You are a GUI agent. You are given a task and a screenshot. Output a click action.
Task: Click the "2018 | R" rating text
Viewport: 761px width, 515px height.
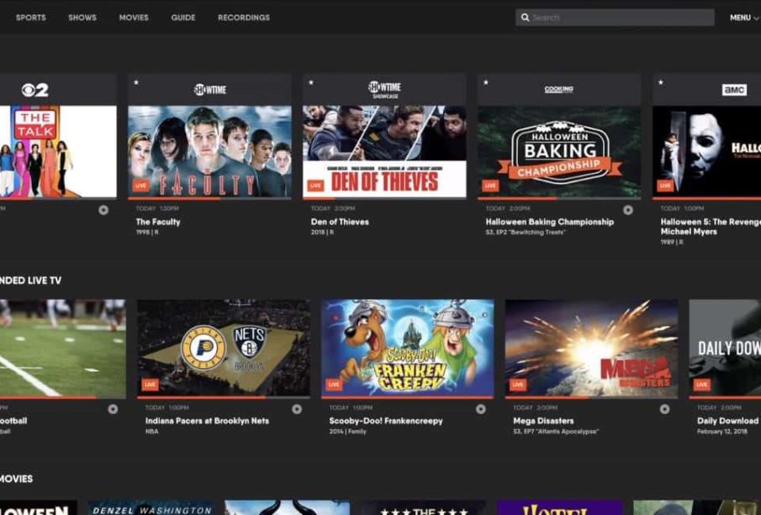pos(322,232)
